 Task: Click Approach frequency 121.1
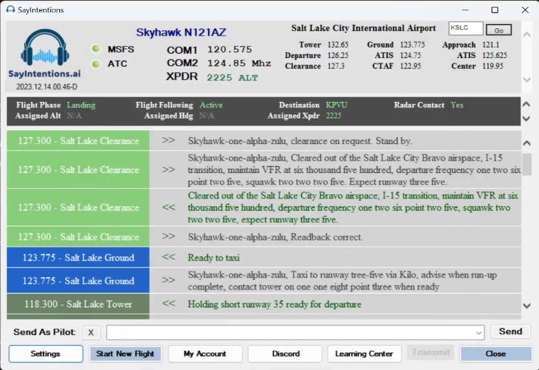coord(491,45)
